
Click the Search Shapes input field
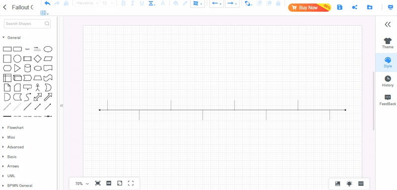tap(27, 23)
